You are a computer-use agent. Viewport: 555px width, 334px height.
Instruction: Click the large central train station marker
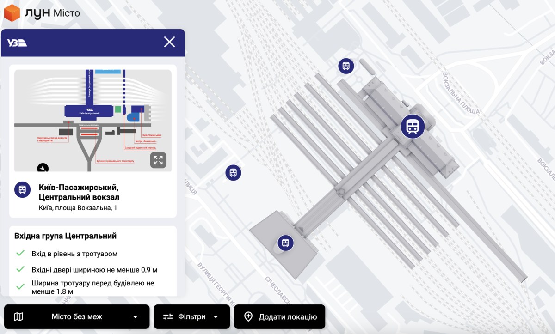point(412,126)
